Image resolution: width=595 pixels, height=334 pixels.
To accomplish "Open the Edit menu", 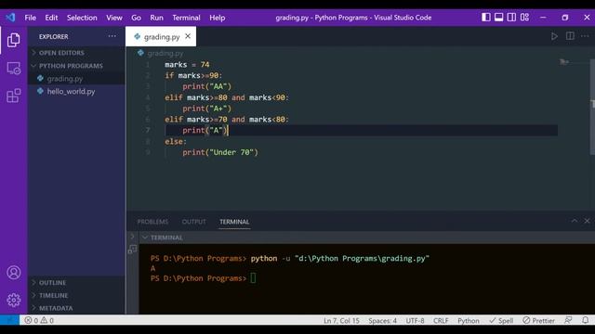I will point(51,18).
